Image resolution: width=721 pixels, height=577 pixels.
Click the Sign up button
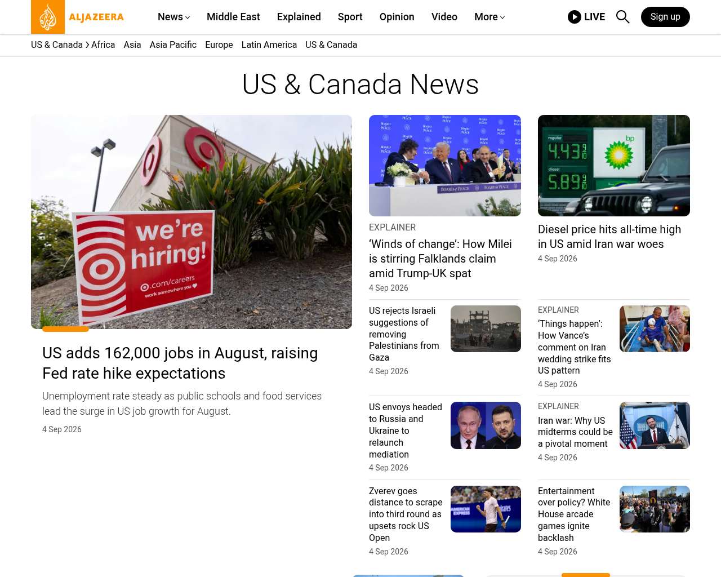(665, 17)
